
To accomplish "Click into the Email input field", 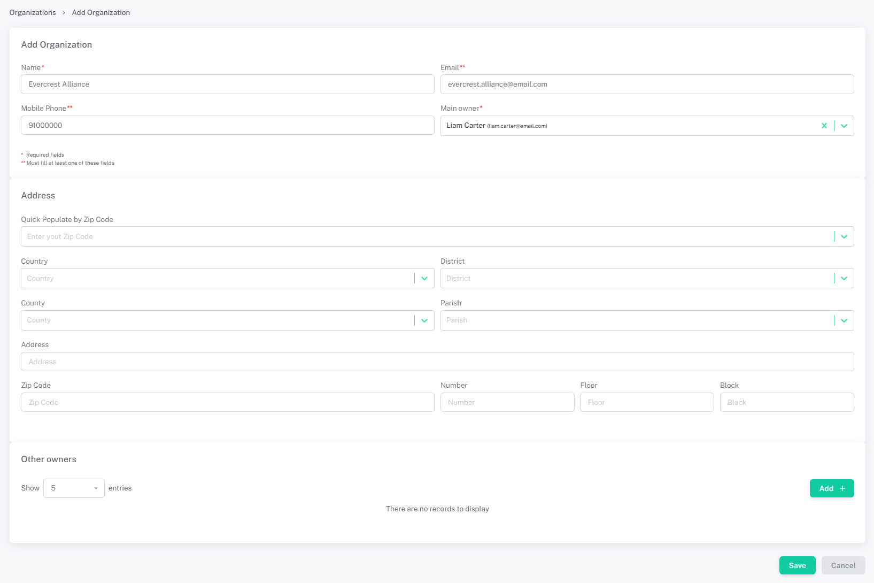I will tap(647, 85).
